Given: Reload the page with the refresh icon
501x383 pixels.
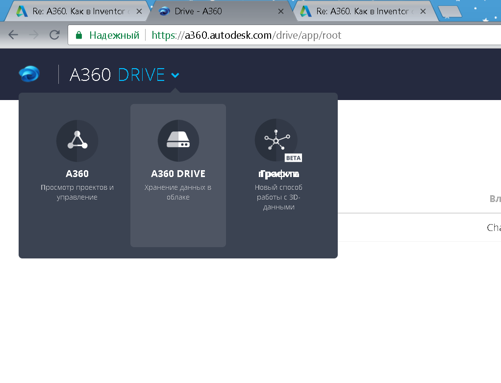Looking at the screenshot, I should point(54,35).
